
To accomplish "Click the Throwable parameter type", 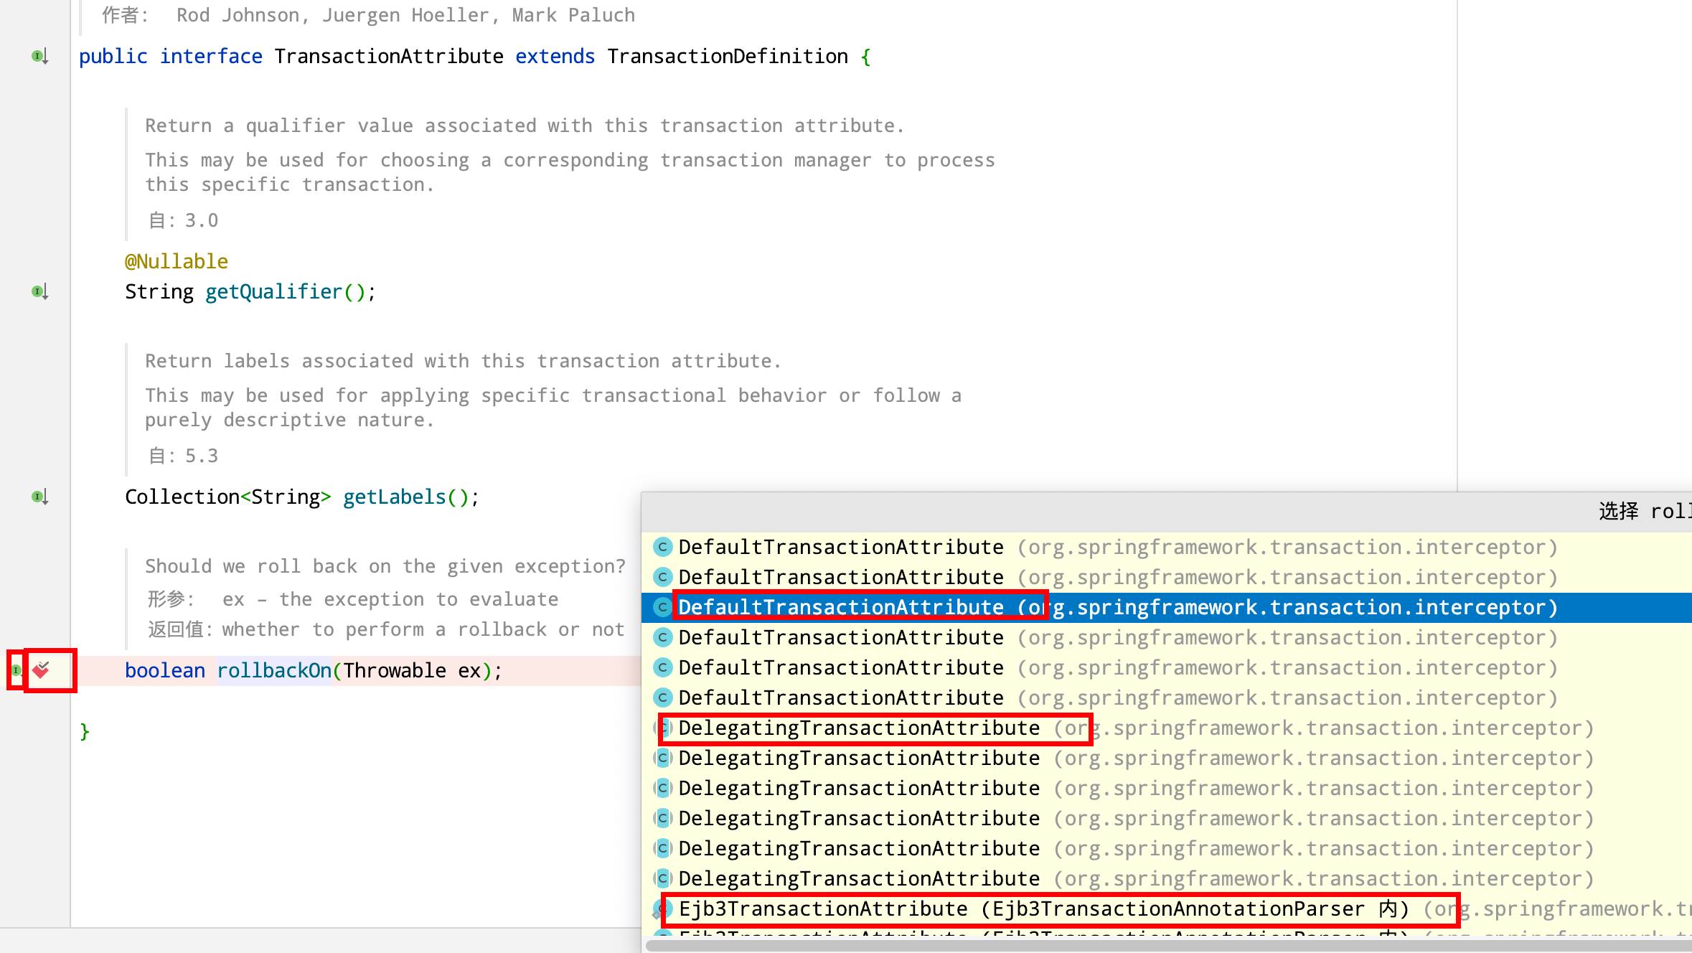I will (x=395, y=671).
